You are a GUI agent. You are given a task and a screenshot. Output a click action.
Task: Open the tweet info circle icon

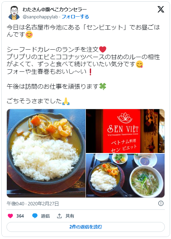click(161, 203)
